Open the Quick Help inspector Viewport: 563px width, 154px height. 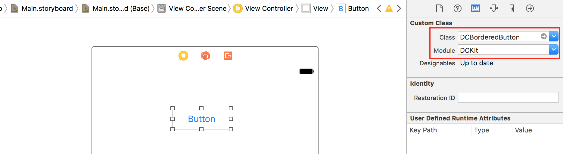click(x=458, y=8)
